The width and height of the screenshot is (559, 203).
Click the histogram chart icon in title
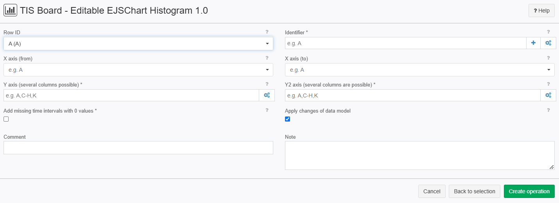10,11
